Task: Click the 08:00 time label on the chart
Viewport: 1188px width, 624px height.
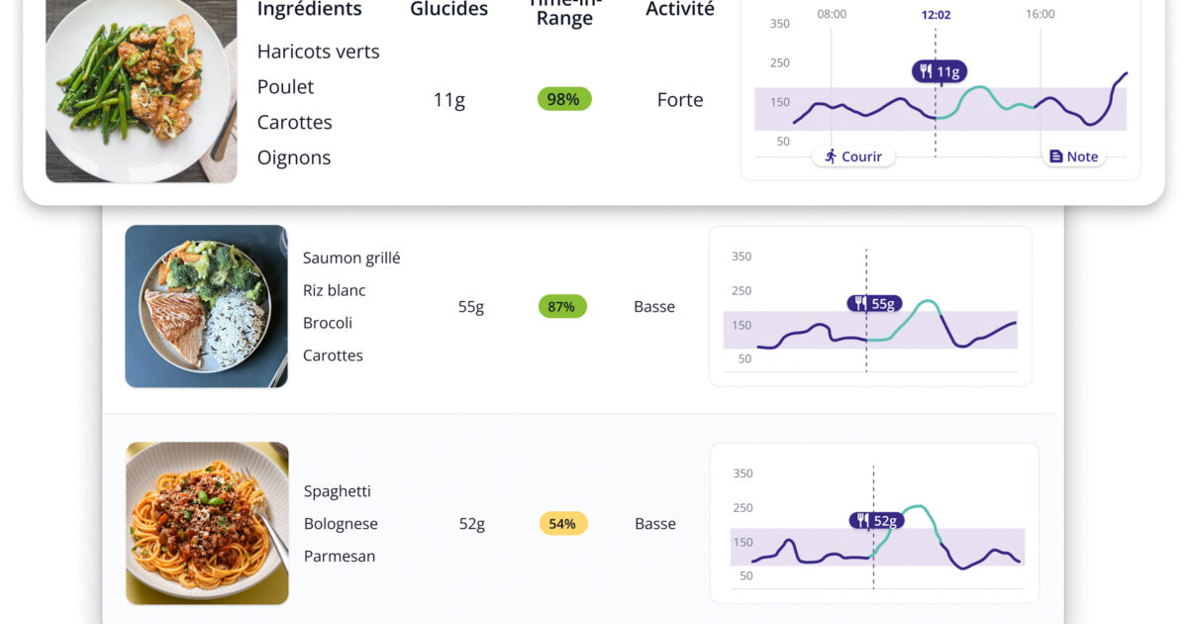Action: (832, 15)
